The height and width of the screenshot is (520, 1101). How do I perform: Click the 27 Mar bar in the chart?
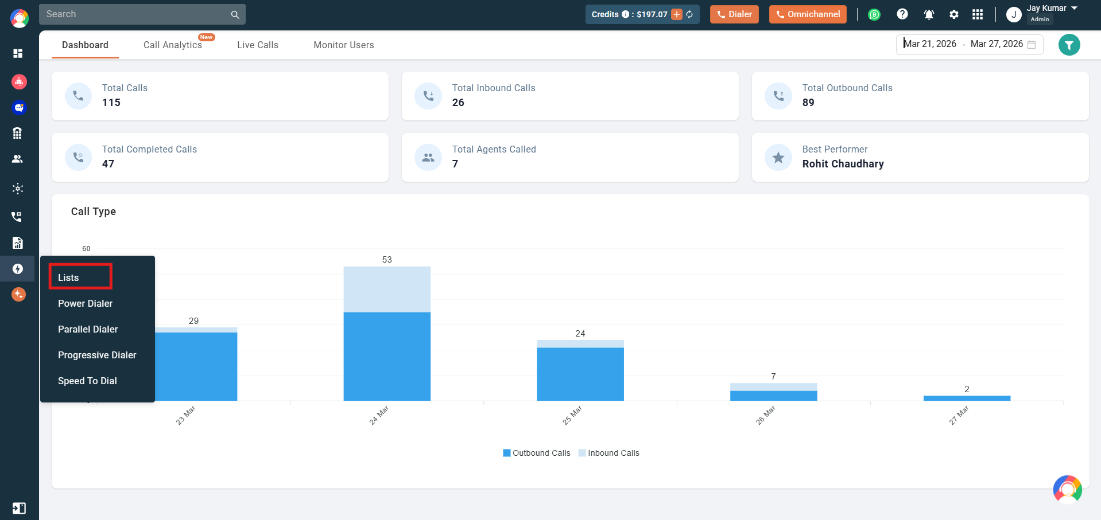tap(967, 398)
